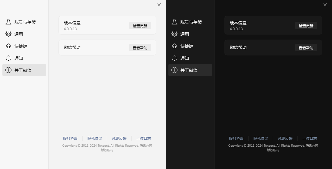
Task: Click 查看帮助 button in the light window
Action: point(140,48)
